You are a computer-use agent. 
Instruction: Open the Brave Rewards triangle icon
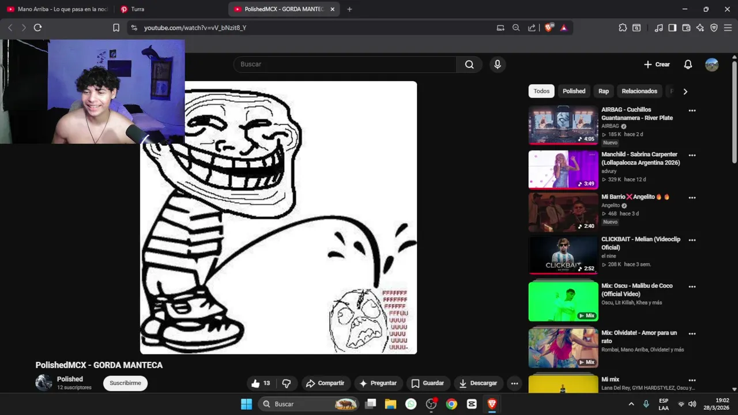click(564, 28)
